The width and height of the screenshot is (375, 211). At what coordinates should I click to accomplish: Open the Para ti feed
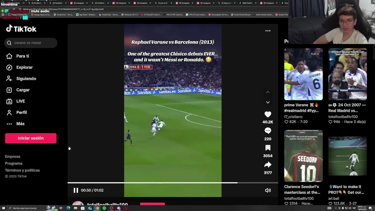click(18, 56)
